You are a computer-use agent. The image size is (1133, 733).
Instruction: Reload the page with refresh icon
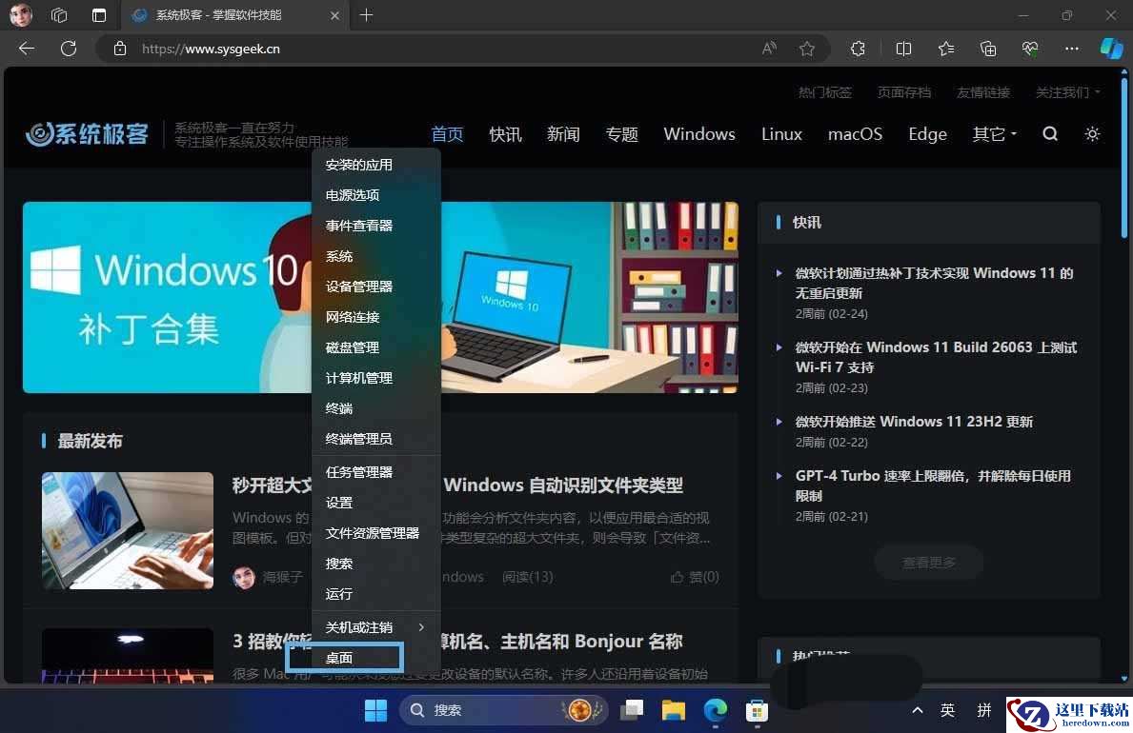pos(69,49)
